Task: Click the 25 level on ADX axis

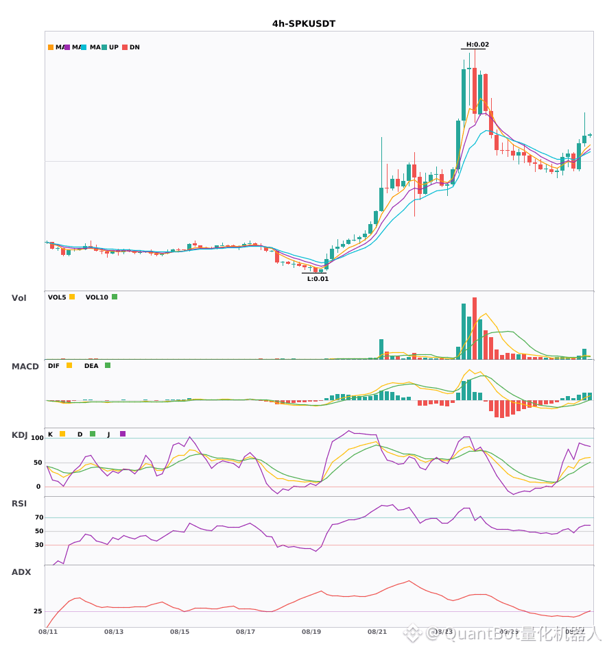Action: pos(38,611)
